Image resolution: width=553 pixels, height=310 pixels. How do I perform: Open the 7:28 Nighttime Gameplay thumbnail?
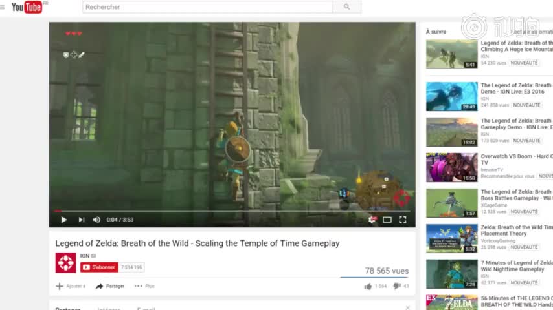(x=452, y=274)
